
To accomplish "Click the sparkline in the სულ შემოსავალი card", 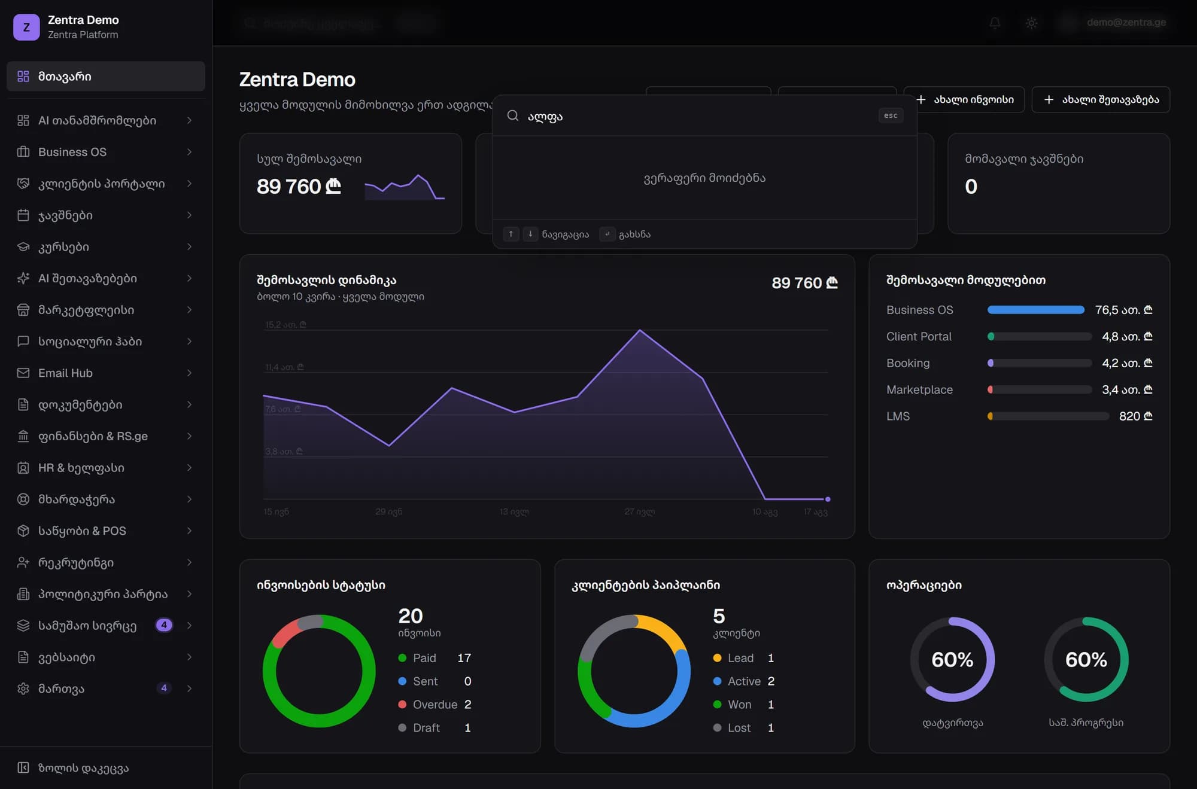I will point(405,187).
